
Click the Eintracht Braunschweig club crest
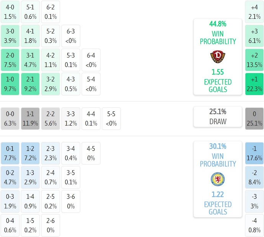point(217,179)
